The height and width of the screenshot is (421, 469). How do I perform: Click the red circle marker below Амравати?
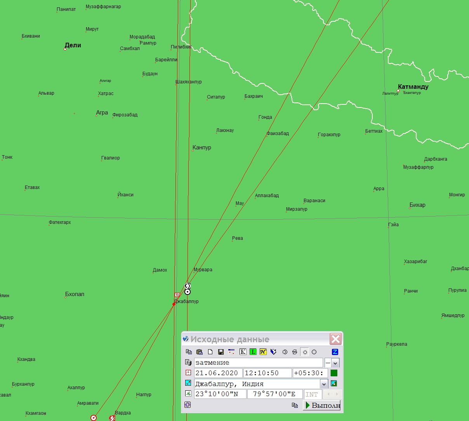[94, 418]
